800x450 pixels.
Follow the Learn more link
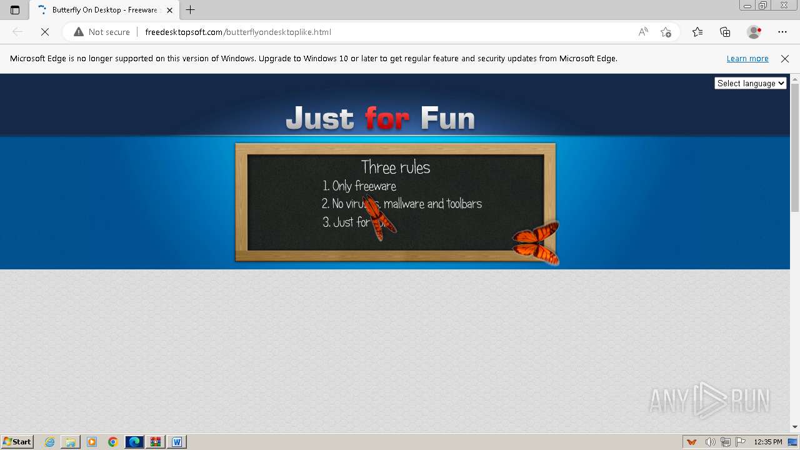(x=747, y=59)
